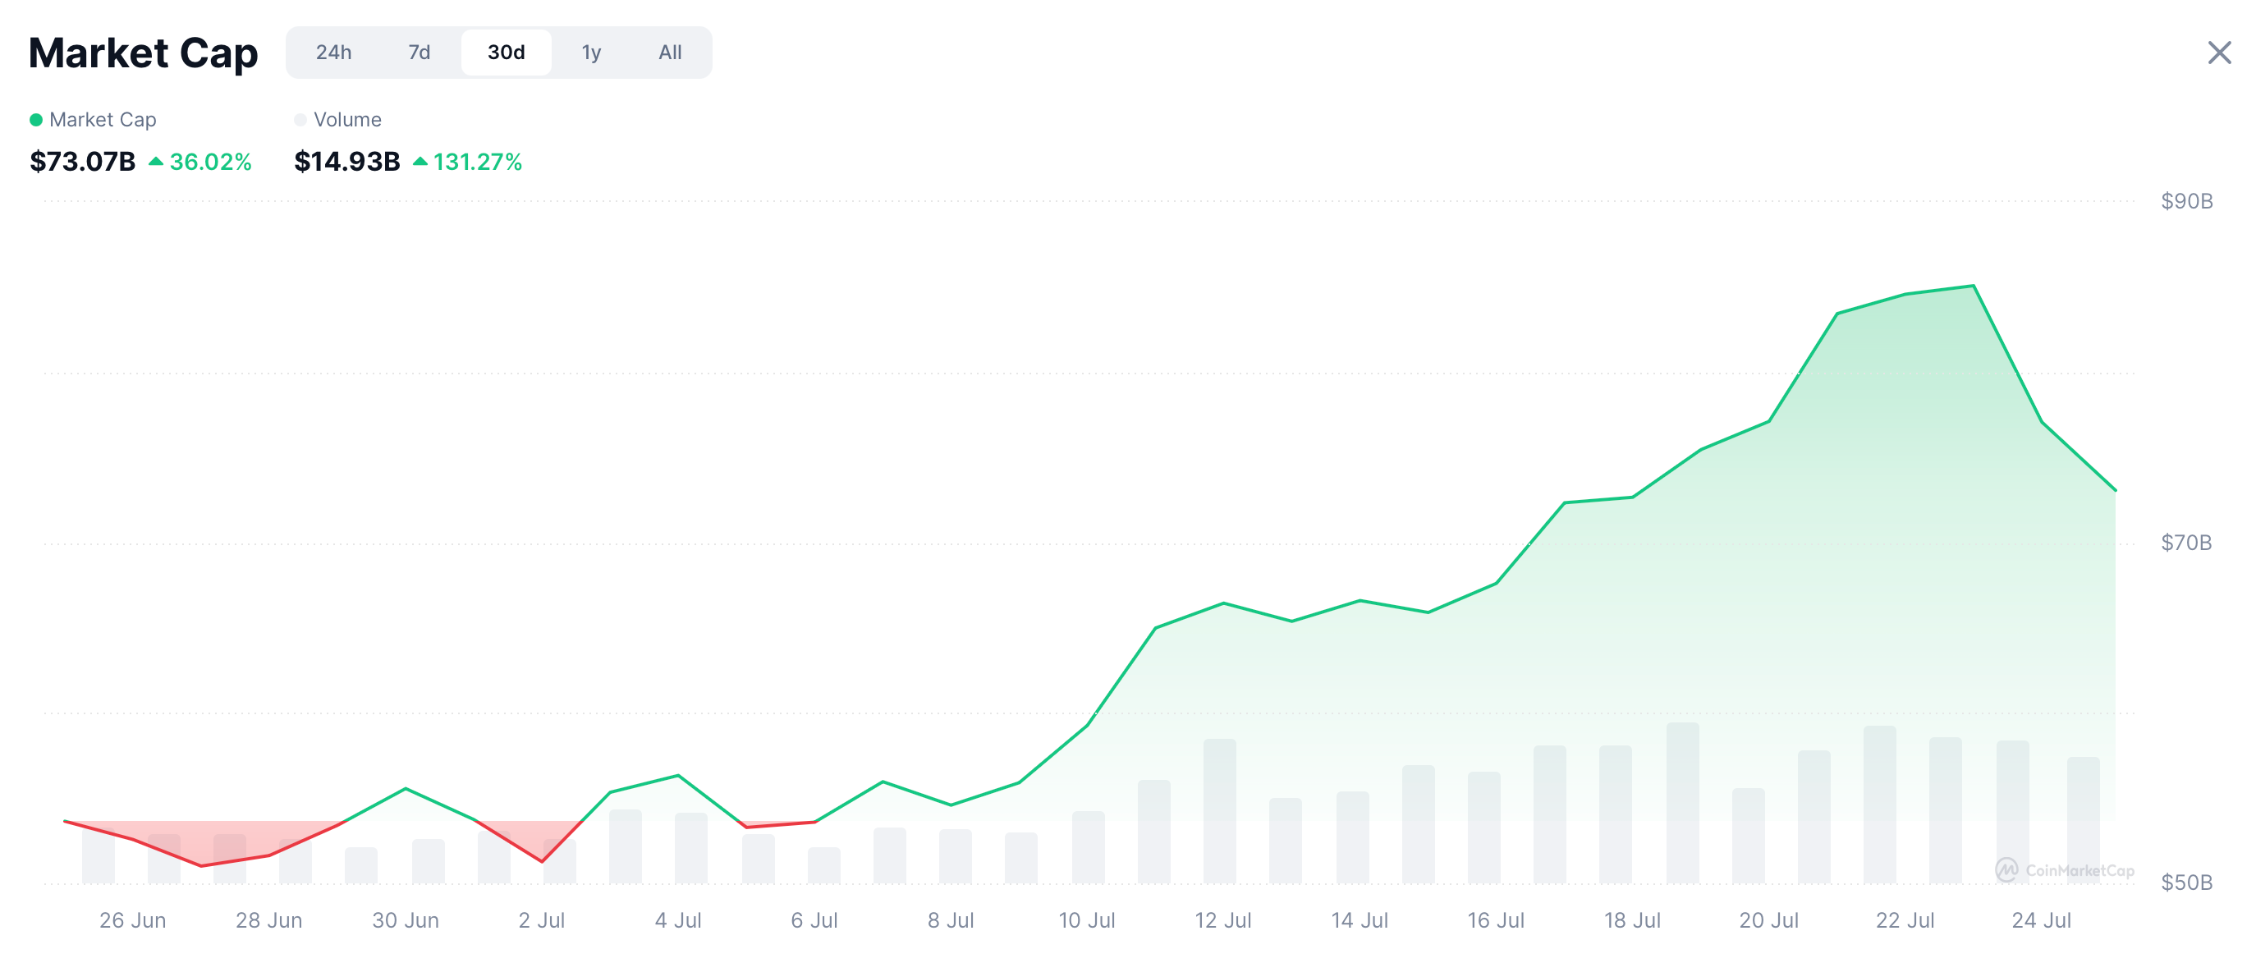Click the $70B y-axis label
The image size is (2256, 972).
[x=2186, y=543]
